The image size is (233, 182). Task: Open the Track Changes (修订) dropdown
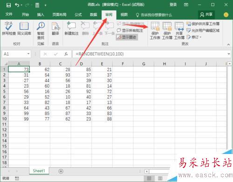(194, 37)
